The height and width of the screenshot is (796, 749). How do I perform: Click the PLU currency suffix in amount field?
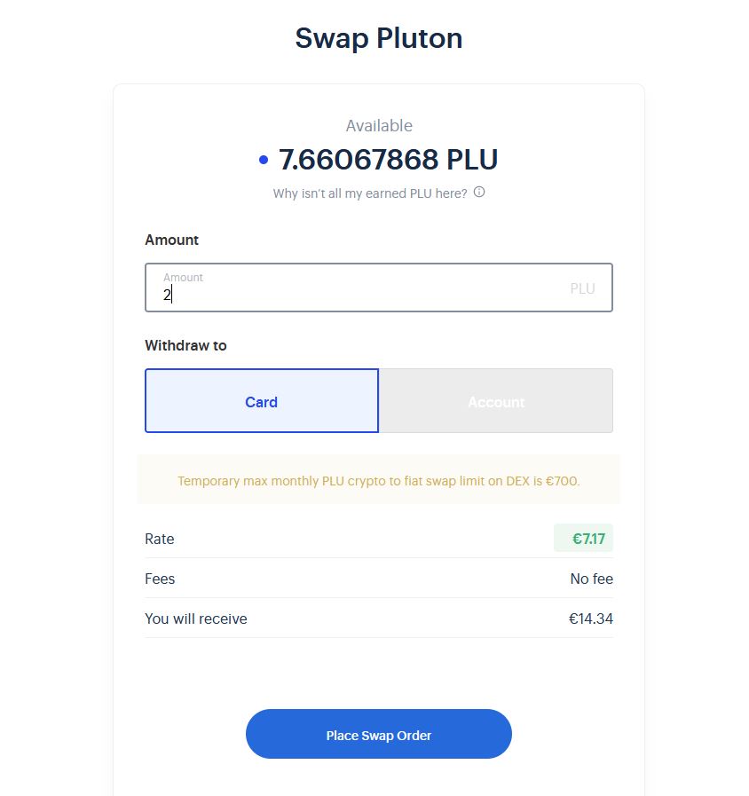point(582,288)
